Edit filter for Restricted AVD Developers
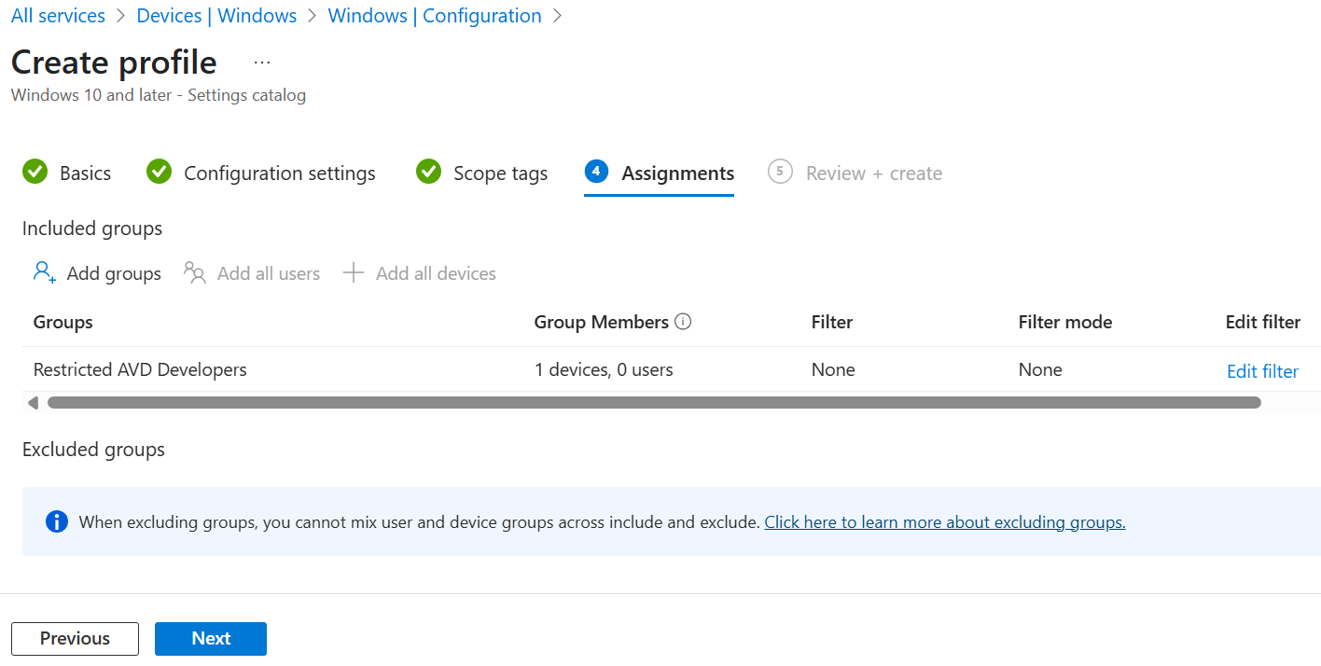1321x666 pixels. coord(1262,371)
